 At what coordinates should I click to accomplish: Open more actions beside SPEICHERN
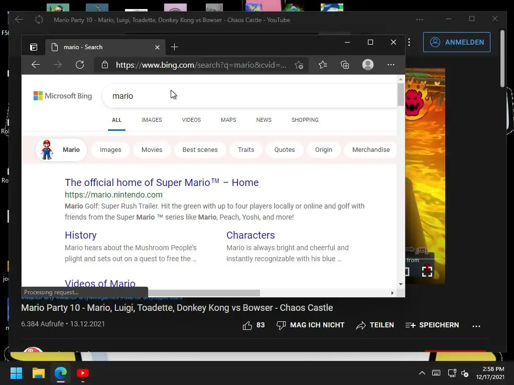click(476, 326)
